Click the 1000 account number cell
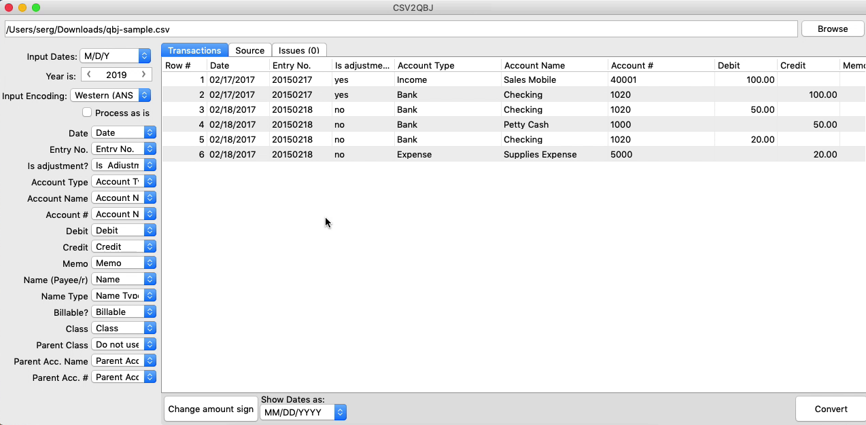866x425 pixels. (x=661, y=124)
